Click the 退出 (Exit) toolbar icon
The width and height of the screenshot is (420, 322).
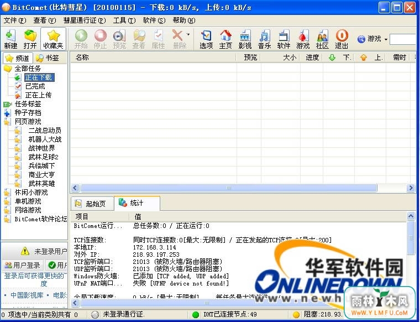342,39
